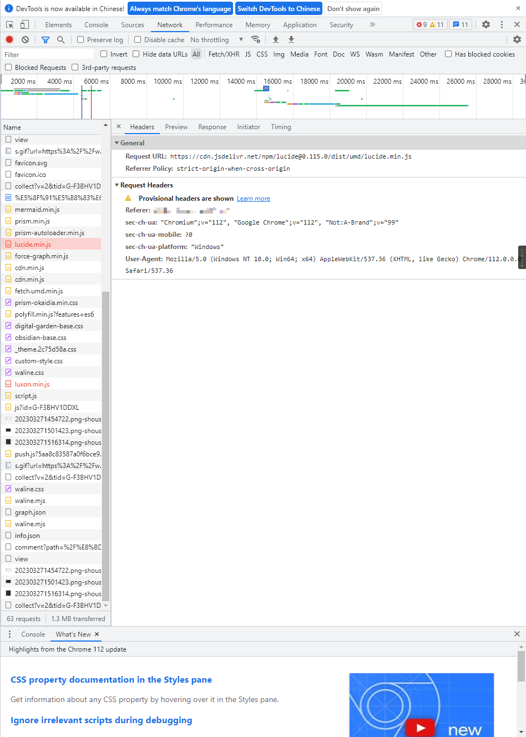Export HAR file with download icon

click(x=291, y=39)
